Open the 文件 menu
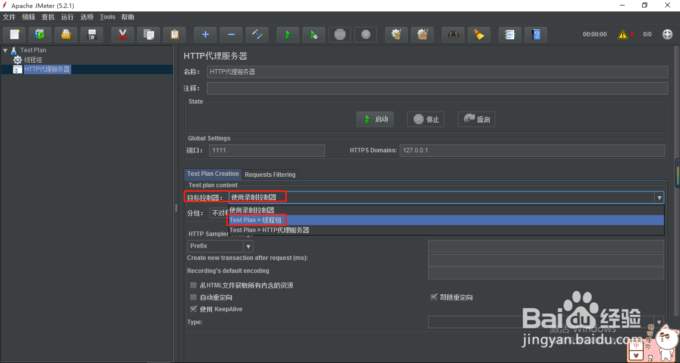 pyautogui.click(x=9, y=17)
